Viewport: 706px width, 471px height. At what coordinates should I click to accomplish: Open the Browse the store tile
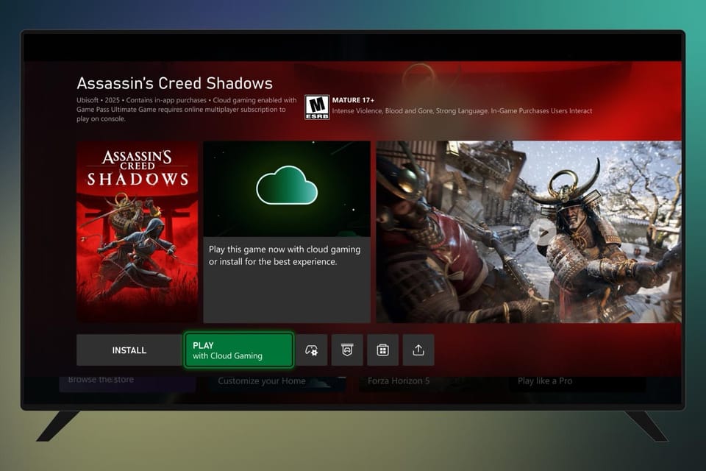127,383
